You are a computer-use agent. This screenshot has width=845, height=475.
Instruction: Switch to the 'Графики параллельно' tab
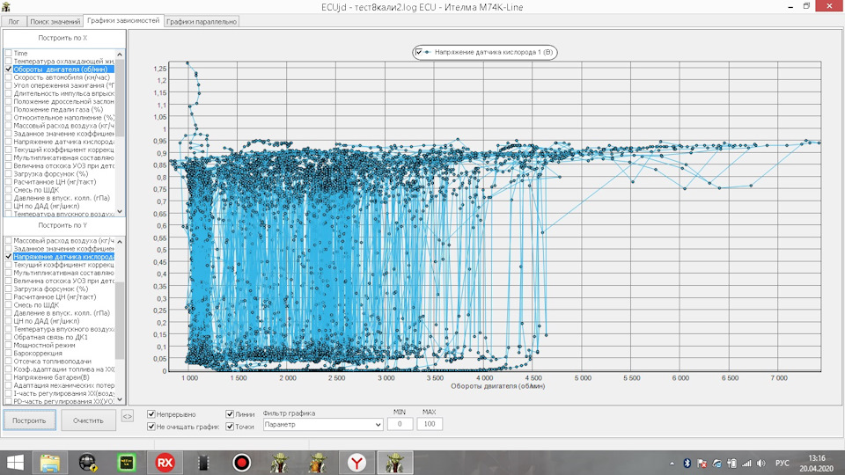(x=201, y=20)
